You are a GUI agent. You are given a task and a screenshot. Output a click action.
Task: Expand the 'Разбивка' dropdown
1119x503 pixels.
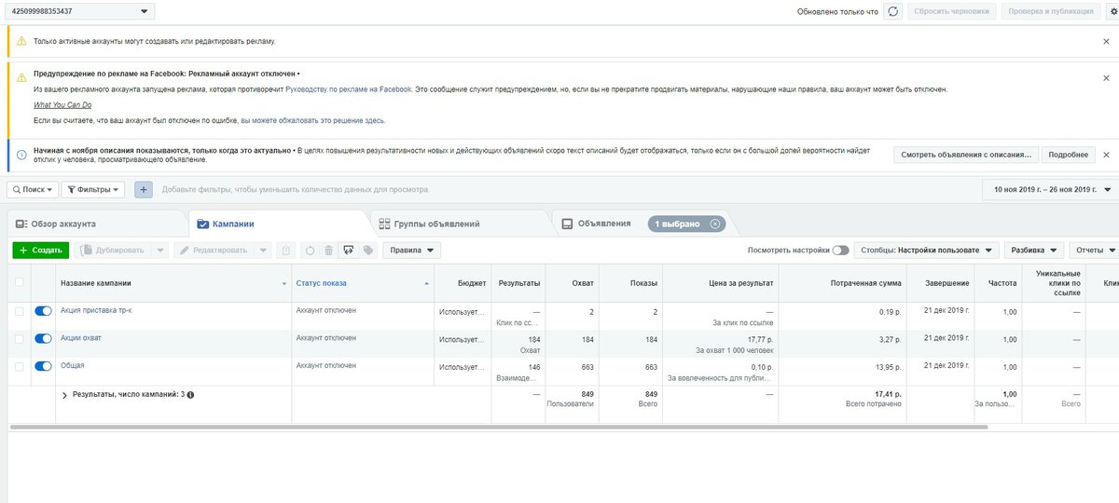coord(1036,251)
